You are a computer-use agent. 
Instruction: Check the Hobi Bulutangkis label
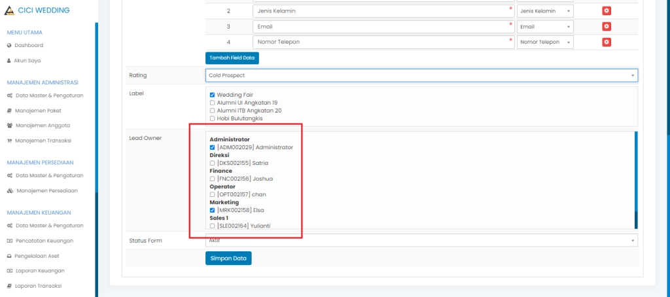pos(212,118)
